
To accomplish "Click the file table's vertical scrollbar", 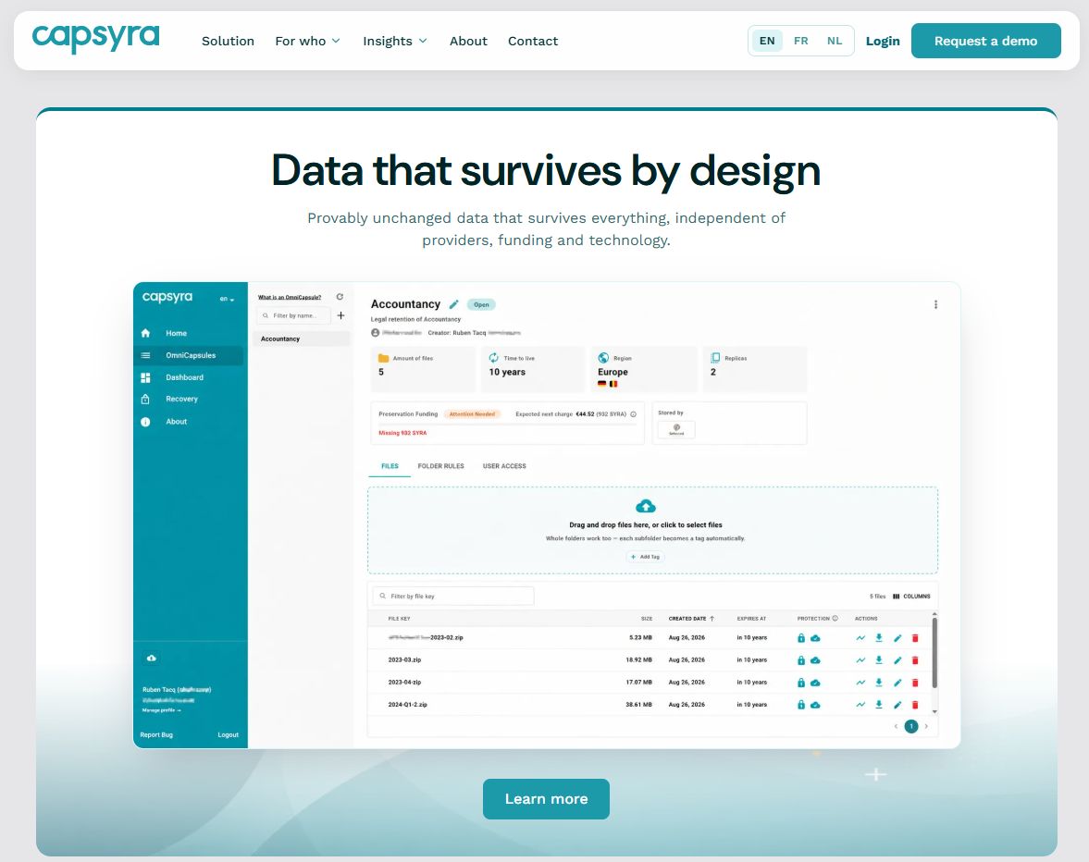I will (934, 652).
